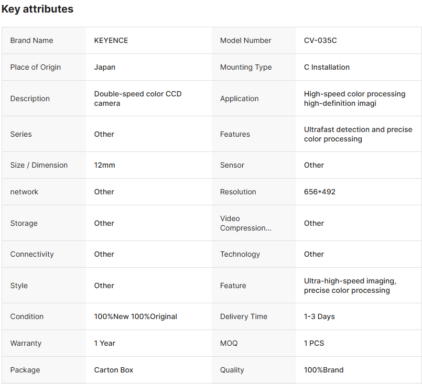Click the truncated Video Compression label
This screenshot has width=422, height=384.
pyautogui.click(x=245, y=223)
